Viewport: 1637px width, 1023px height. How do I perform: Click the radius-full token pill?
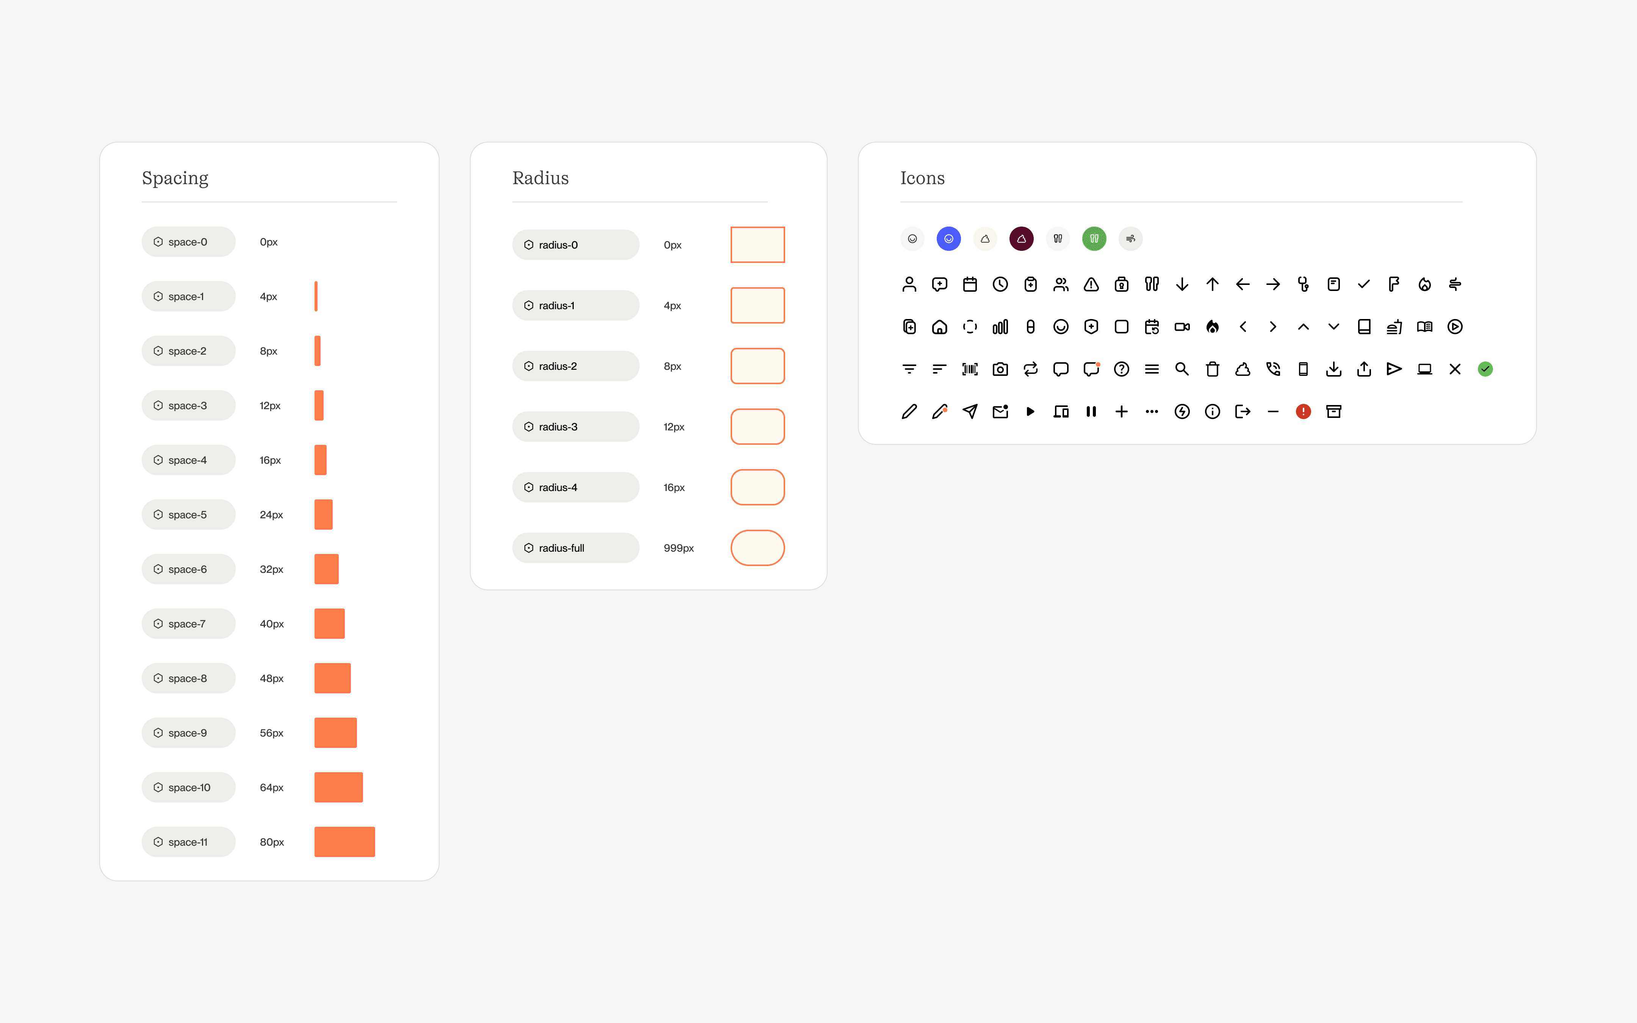(x=575, y=548)
